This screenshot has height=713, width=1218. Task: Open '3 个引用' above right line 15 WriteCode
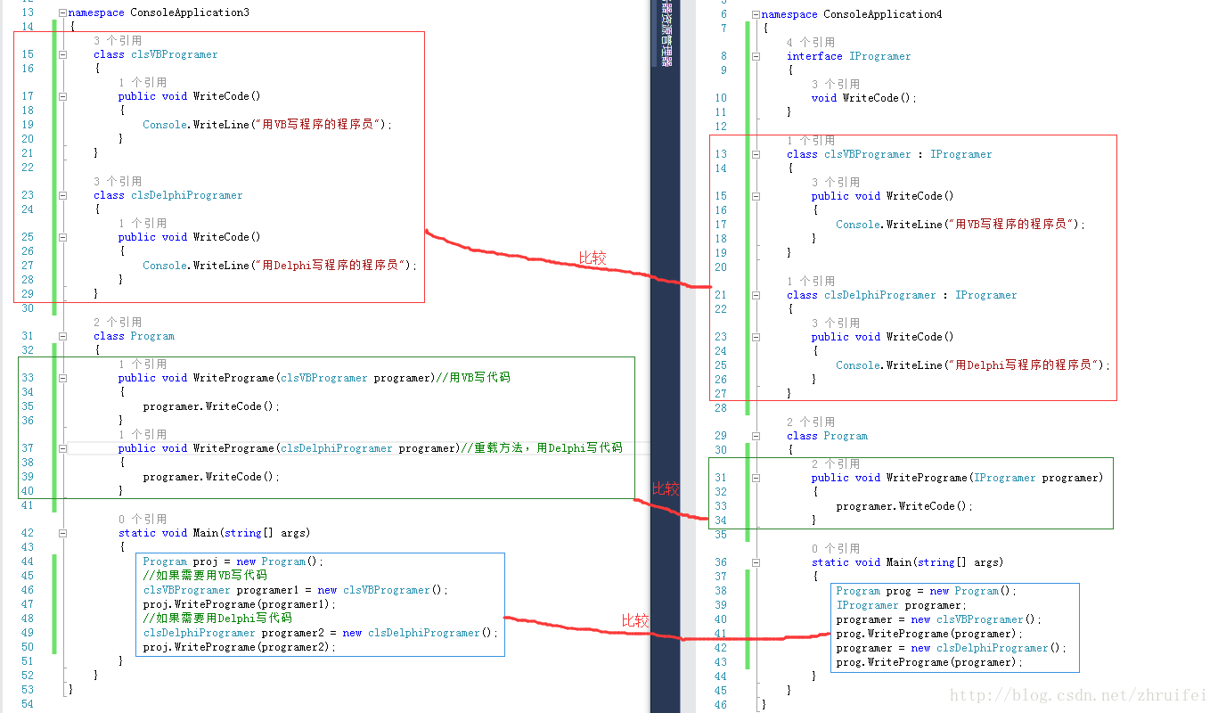click(836, 182)
